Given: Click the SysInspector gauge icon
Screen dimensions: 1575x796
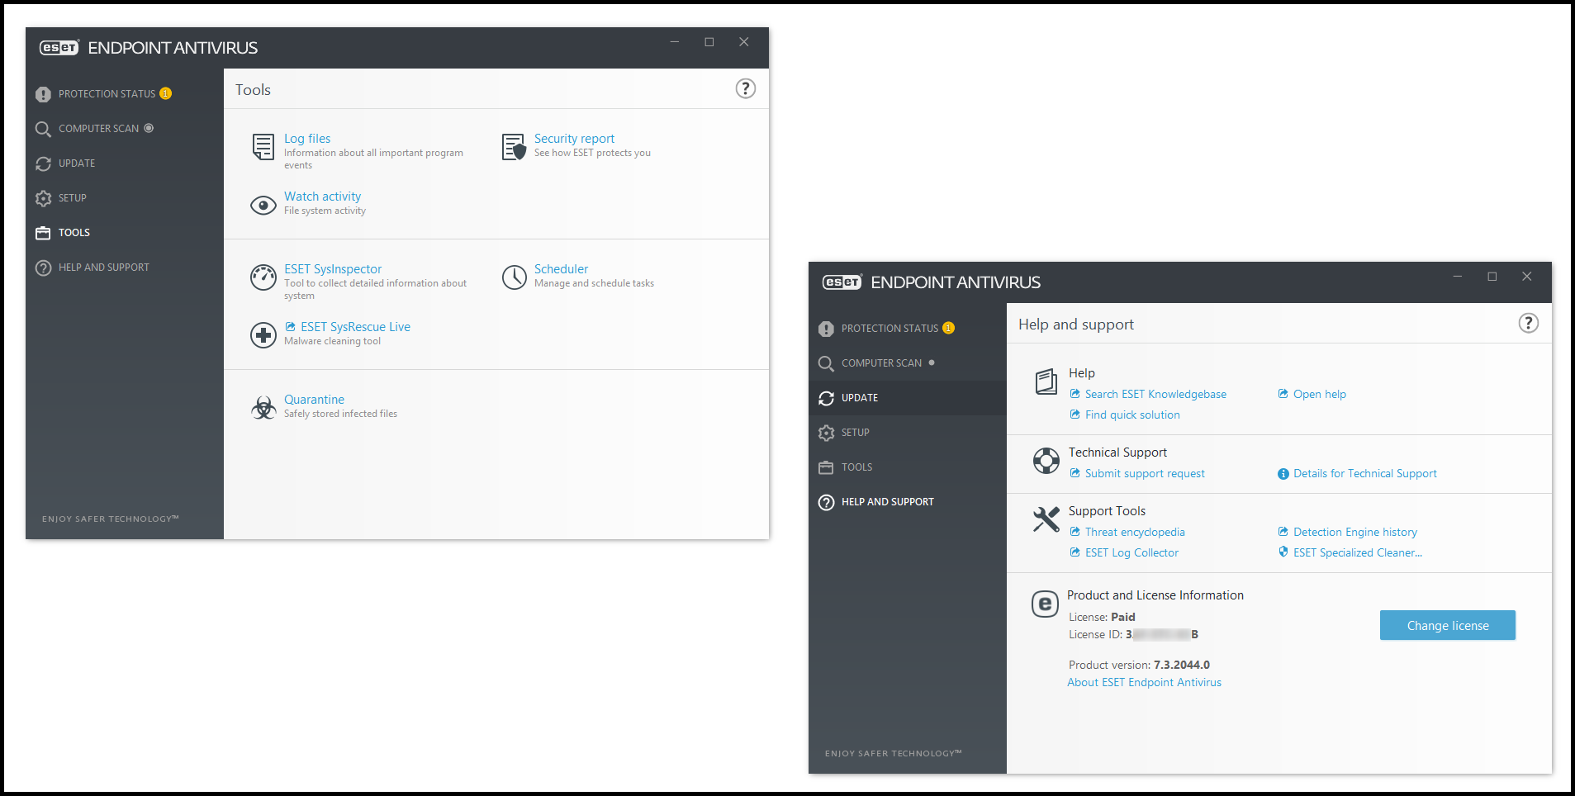Looking at the screenshot, I should click(263, 277).
